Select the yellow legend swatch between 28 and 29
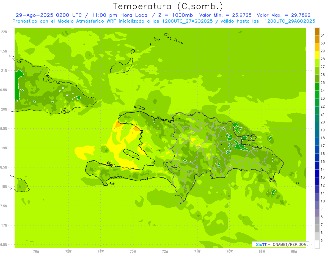The image size is (330, 255). coord(317,55)
